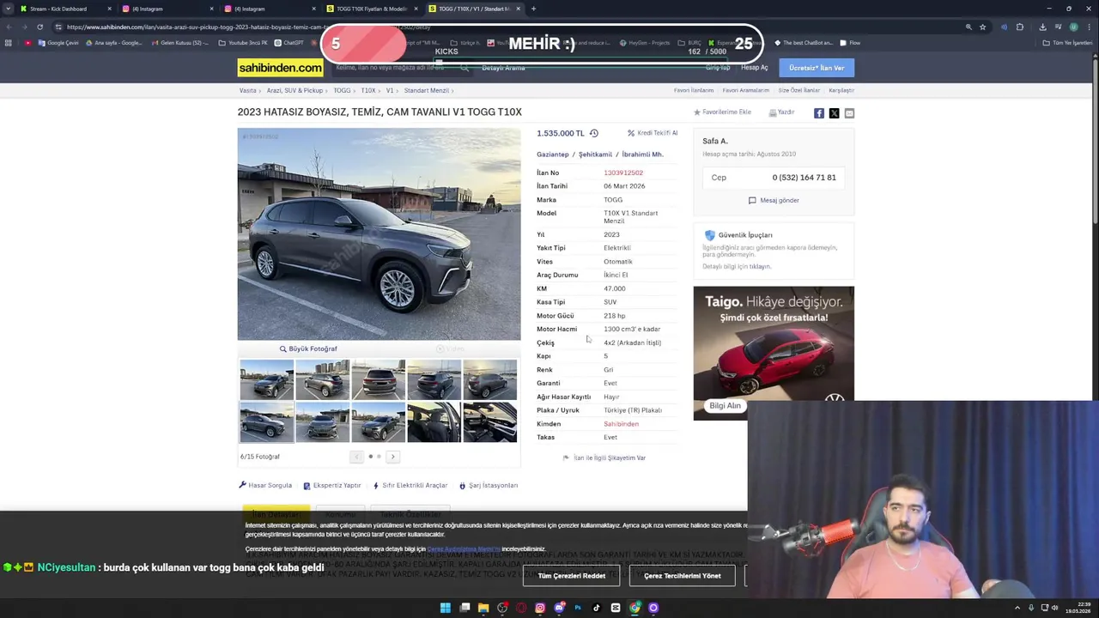Open Vasıta breadcrumb link
The height and width of the screenshot is (618, 1099).
tap(247, 90)
